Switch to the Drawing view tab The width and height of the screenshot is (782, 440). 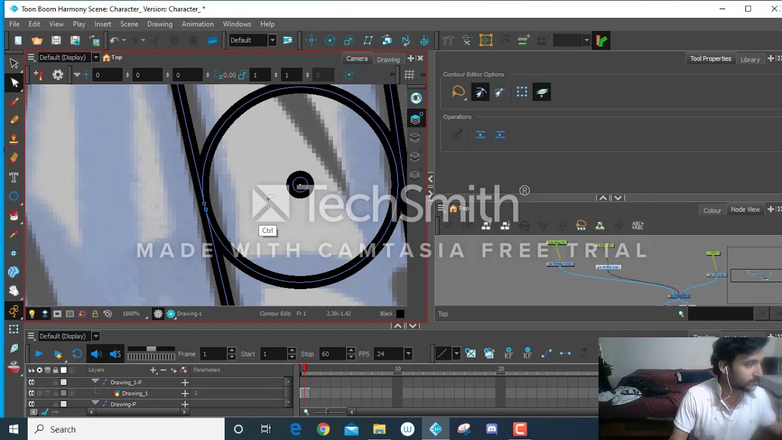388,59
